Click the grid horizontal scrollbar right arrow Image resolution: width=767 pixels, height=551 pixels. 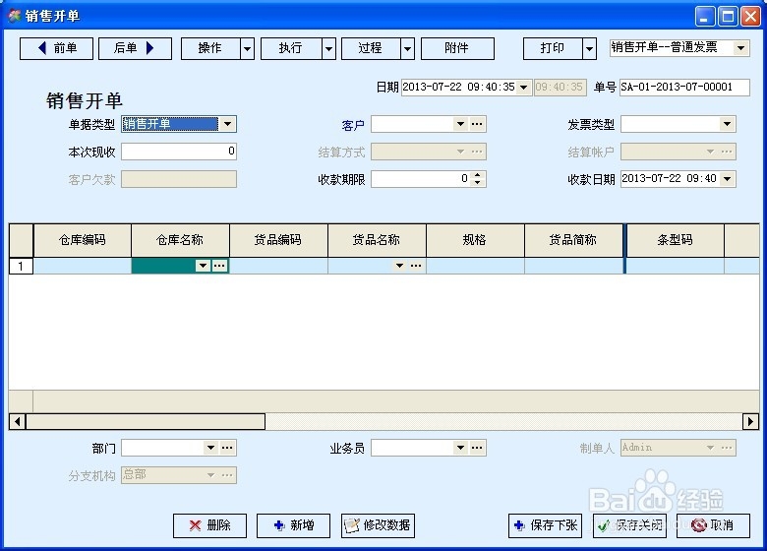pyautogui.click(x=750, y=421)
